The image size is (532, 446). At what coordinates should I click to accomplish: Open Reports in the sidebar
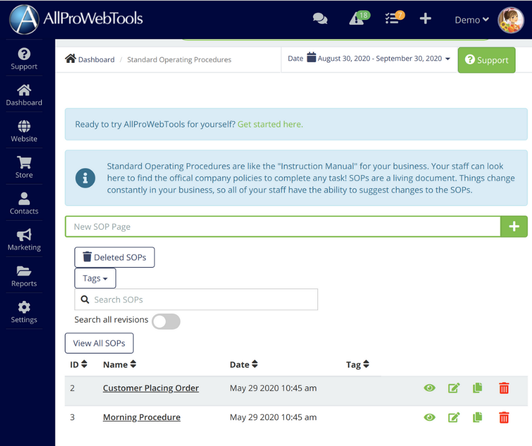pos(24,276)
